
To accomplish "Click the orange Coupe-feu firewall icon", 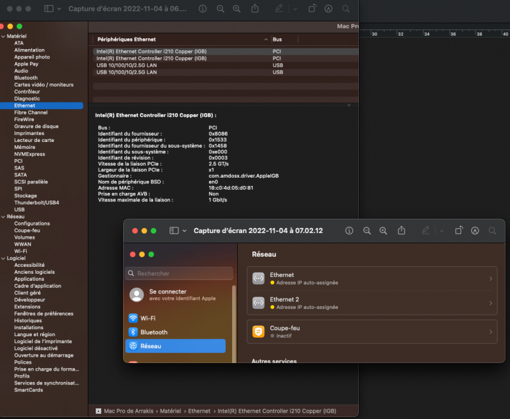I will click(258, 332).
